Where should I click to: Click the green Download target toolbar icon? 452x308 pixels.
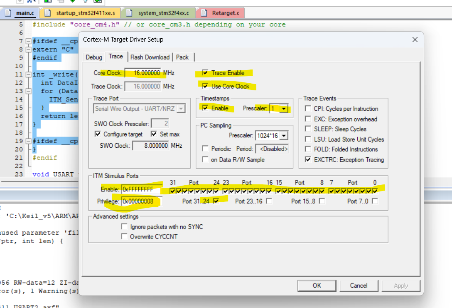(73, 2)
